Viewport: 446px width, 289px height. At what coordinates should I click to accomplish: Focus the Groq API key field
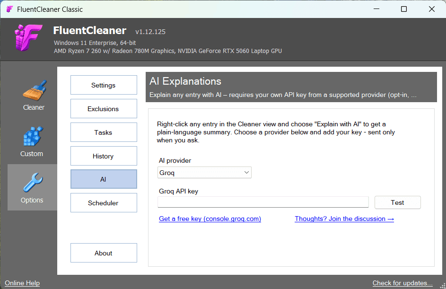(263, 202)
